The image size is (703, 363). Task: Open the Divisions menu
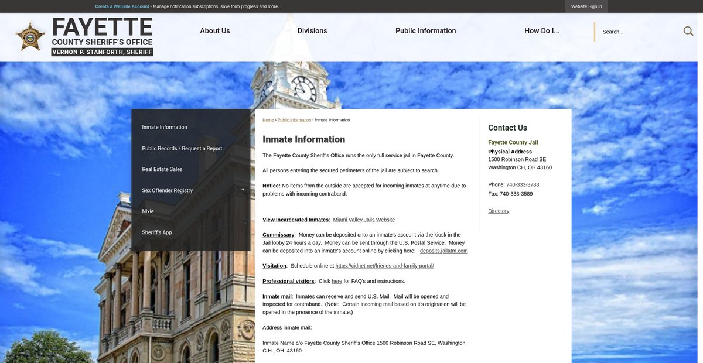click(312, 31)
